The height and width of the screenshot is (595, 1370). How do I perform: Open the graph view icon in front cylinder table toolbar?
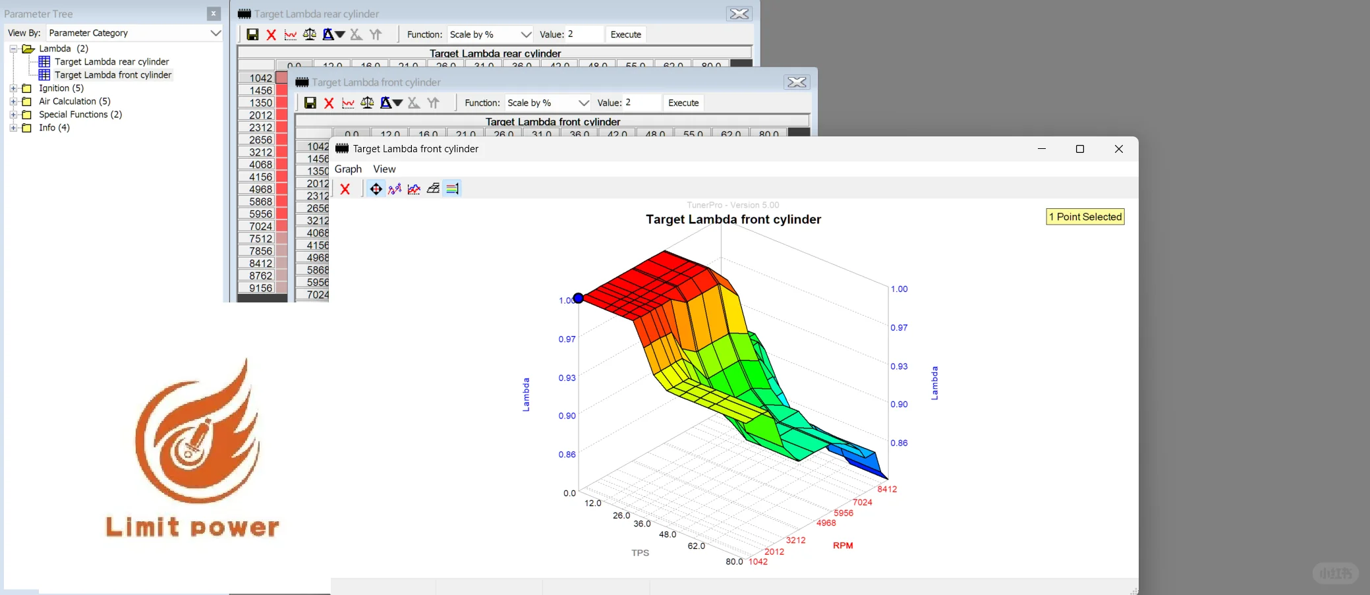[x=348, y=103]
